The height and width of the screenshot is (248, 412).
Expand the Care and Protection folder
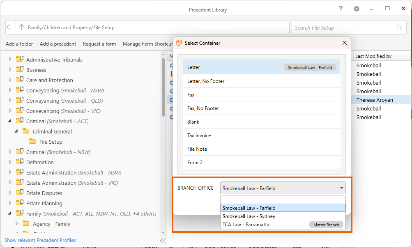pos(10,80)
